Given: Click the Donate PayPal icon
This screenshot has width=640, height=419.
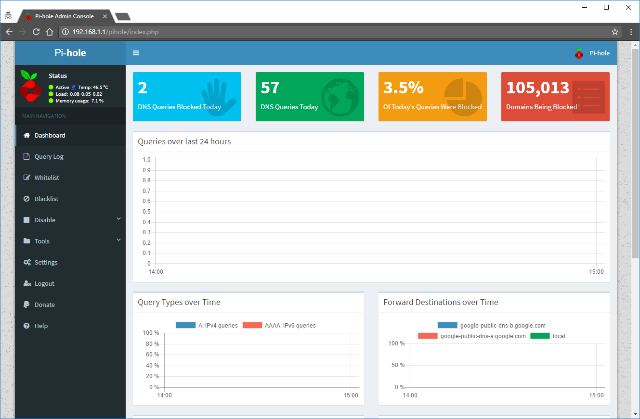Looking at the screenshot, I should click(x=26, y=305).
